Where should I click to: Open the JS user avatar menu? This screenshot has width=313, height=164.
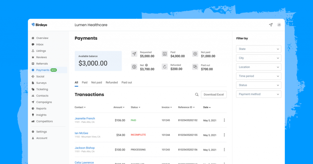pyautogui.click(x=279, y=25)
